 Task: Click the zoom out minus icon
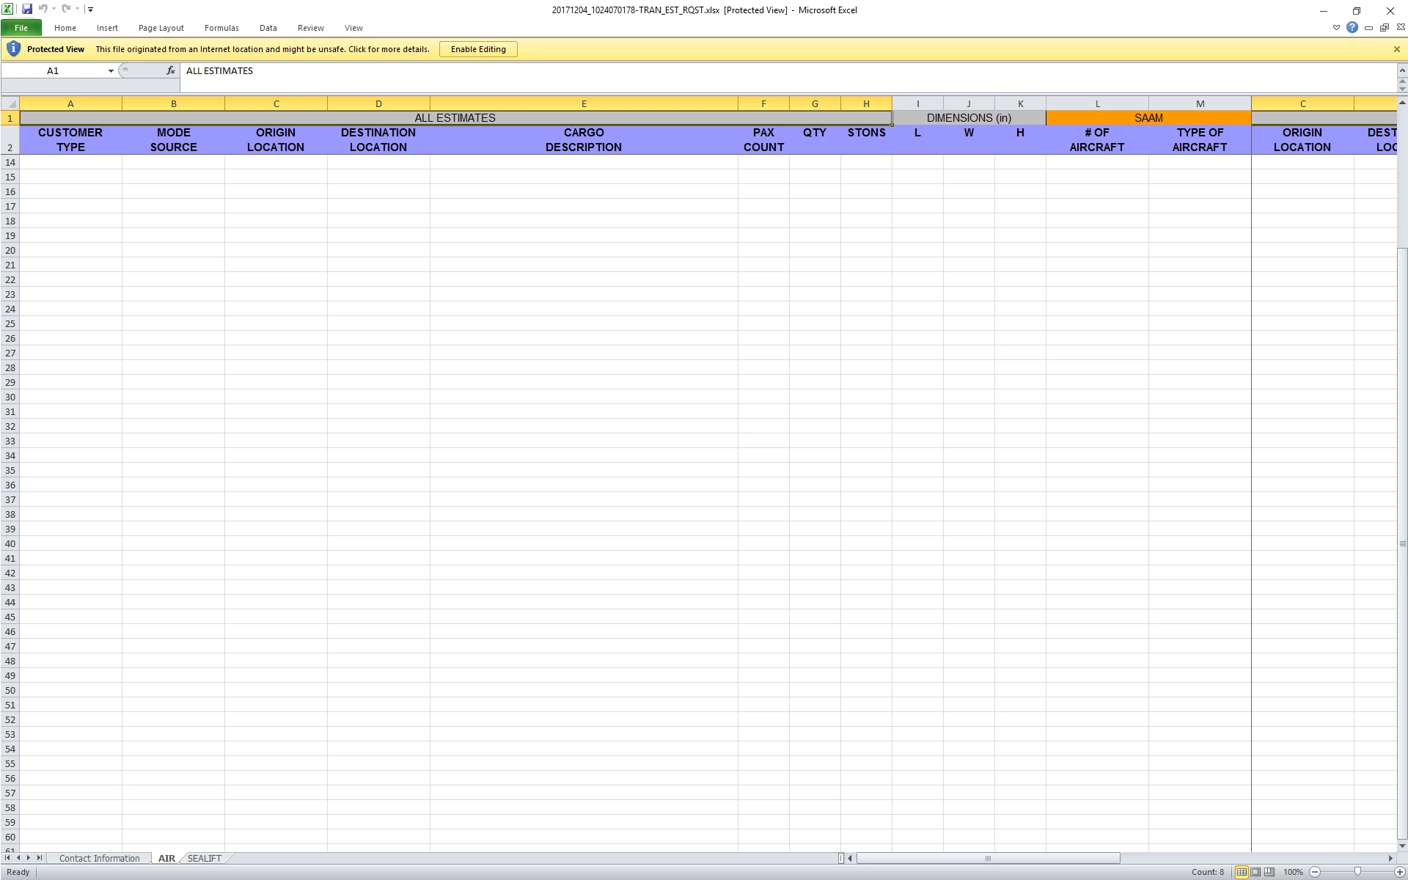pos(1315,872)
